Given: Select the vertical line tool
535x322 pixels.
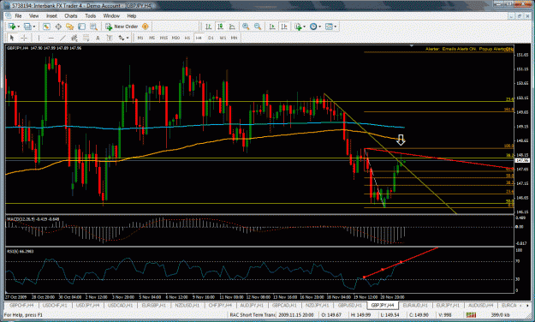Looking at the screenshot, I should (x=39, y=38).
